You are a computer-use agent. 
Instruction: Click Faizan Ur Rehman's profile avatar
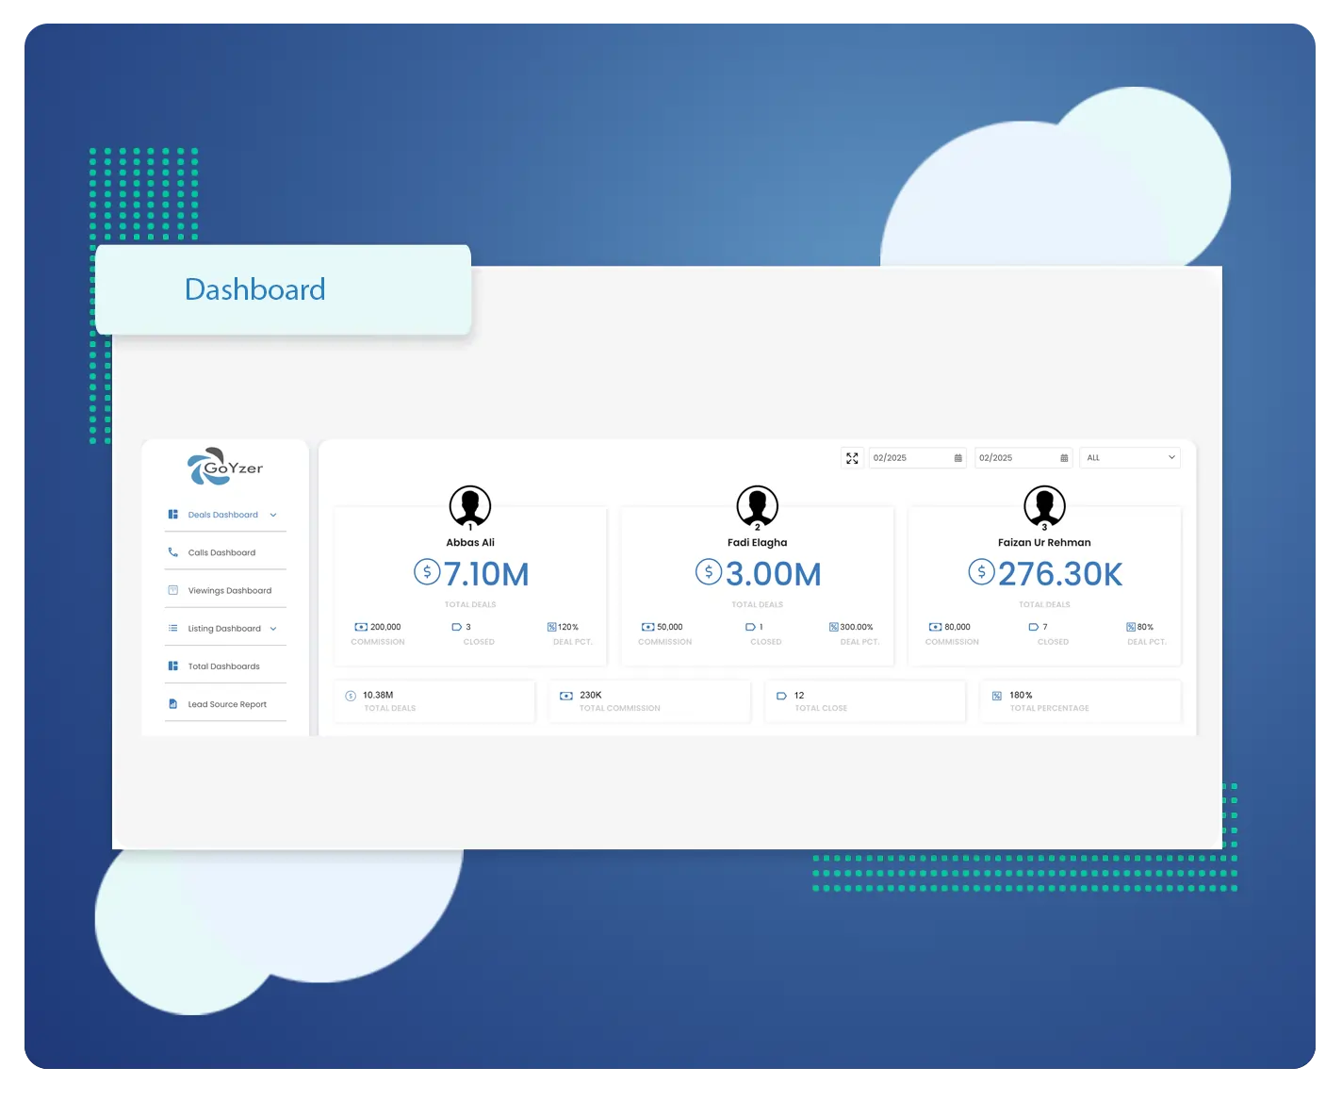tap(1044, 506)
